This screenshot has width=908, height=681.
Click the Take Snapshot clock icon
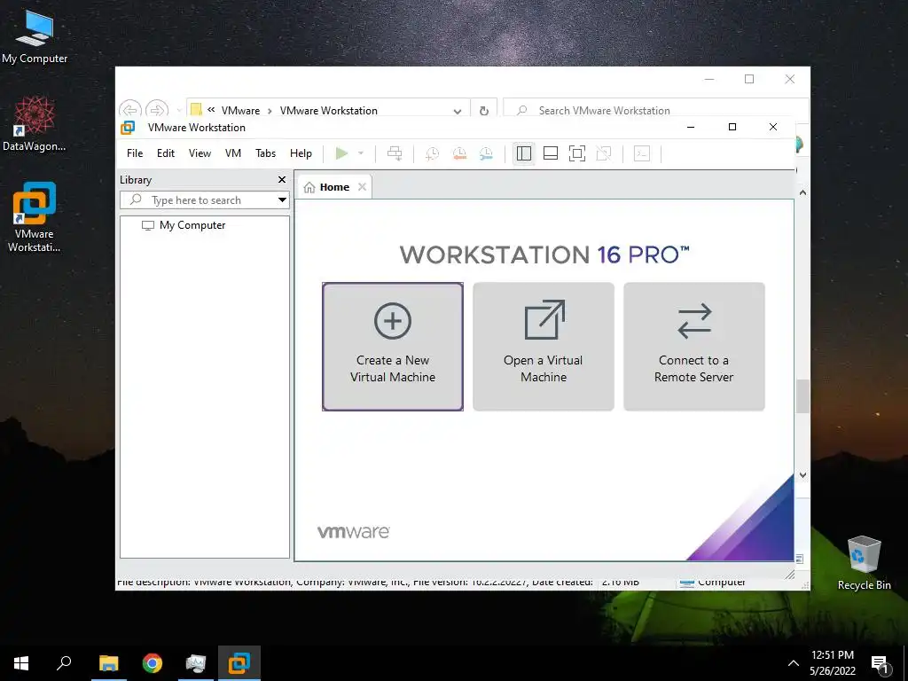tap(432, 153)
